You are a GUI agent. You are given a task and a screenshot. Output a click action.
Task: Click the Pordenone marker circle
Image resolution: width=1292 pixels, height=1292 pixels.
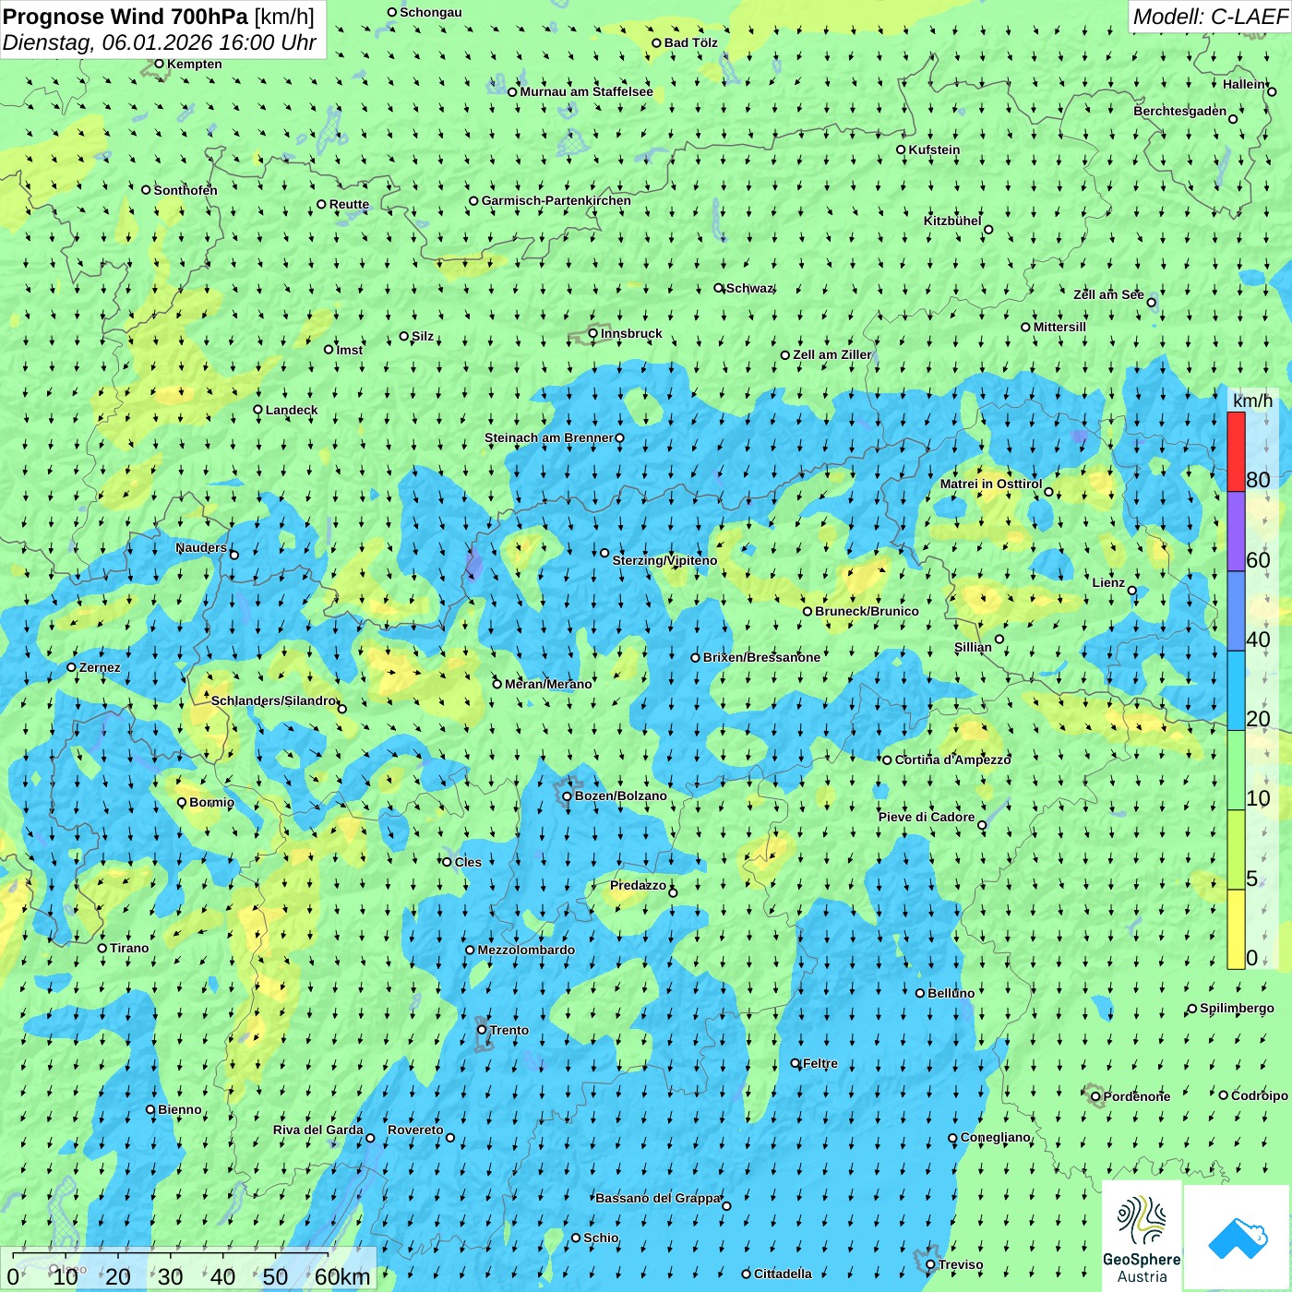pyautogui.click(x=1095, y=1096)
